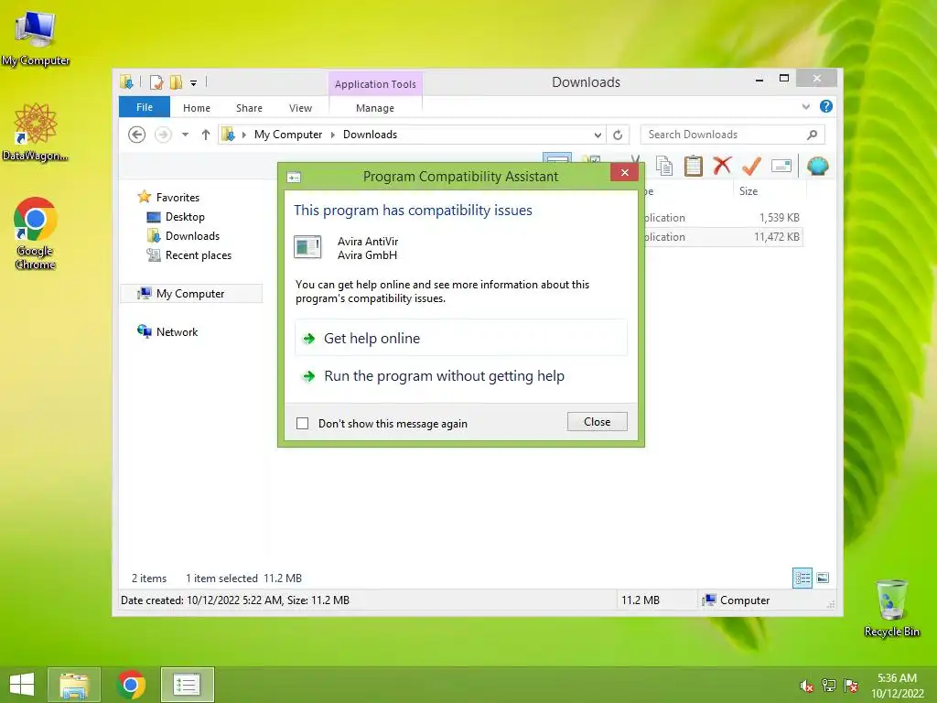Switch to the View ribbon tab
Viewport: 937px width, 703px height.
[x=300, y=108]
